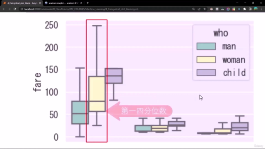Close the seaborn.boxplot tab
The width and height of the screenshot is (265, 149).
pyautogui.click(x=81, y=3)
